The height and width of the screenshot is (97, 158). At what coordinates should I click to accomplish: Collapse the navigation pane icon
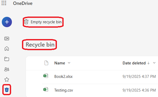[7, 39]
